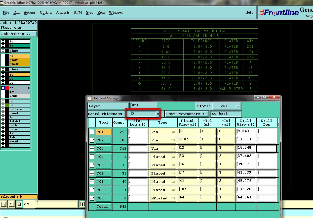Toggle the checkbox for layer plncs
The image size is (313, 218).
[3, 51]
